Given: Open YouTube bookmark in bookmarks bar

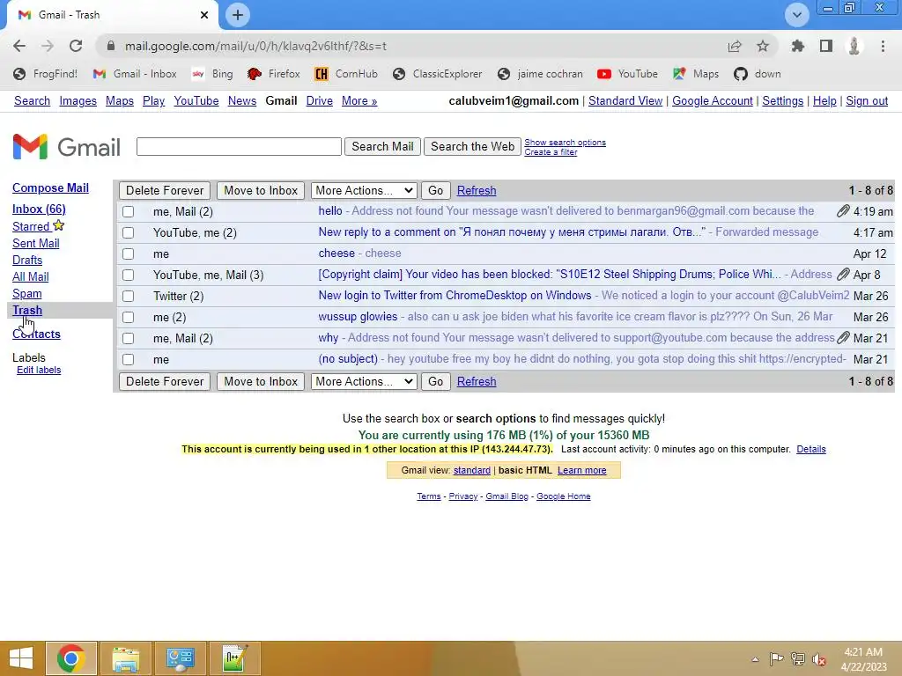Looking at the screenshot, I should (627, 74).
